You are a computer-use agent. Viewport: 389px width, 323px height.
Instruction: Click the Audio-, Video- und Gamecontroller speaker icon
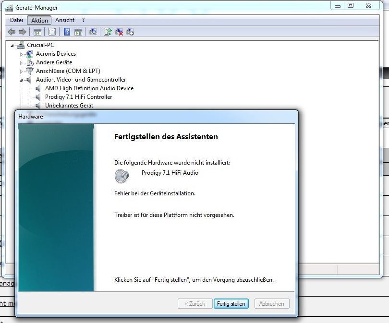click(x=29, y=80)
